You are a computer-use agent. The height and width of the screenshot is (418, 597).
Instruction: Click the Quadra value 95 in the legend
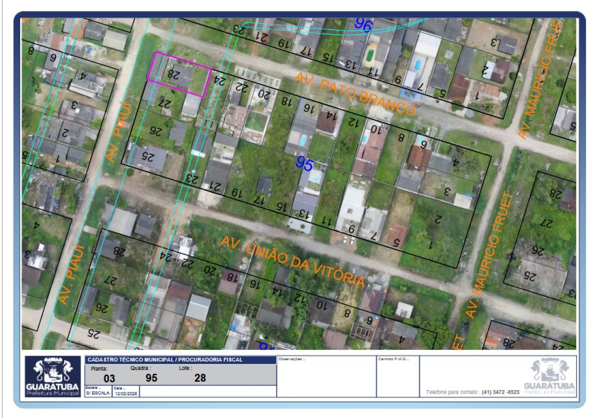(x=151, y=378)
